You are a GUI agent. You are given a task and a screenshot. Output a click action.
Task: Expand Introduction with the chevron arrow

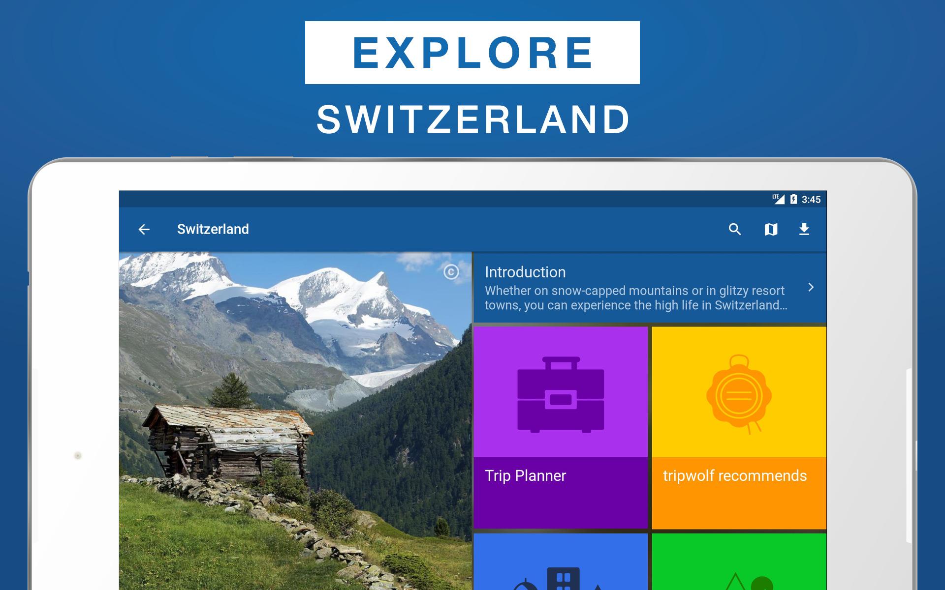click(x=811, y=287)
